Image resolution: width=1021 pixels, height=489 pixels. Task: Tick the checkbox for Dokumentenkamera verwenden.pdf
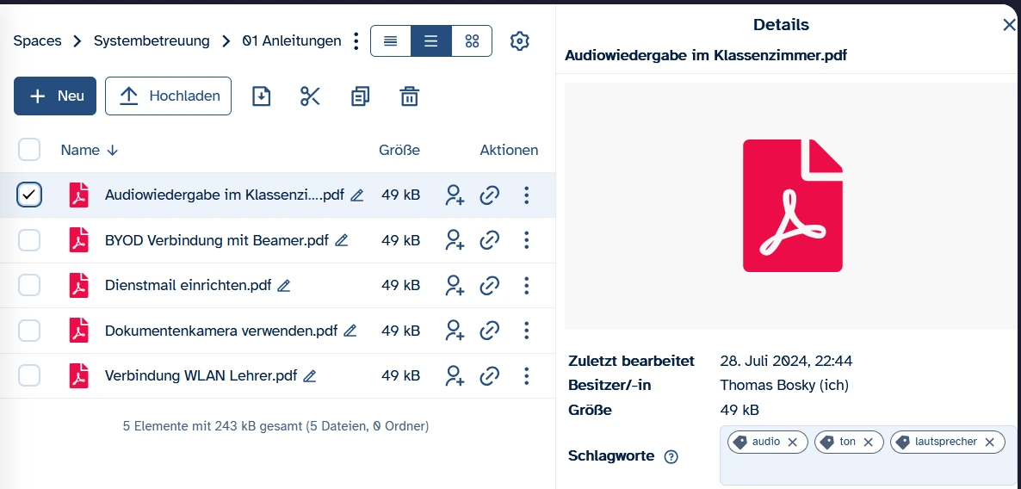29,331
